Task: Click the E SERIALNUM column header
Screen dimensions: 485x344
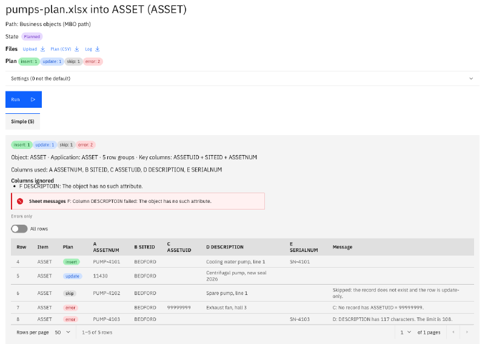Action: (x=304, y=247)
